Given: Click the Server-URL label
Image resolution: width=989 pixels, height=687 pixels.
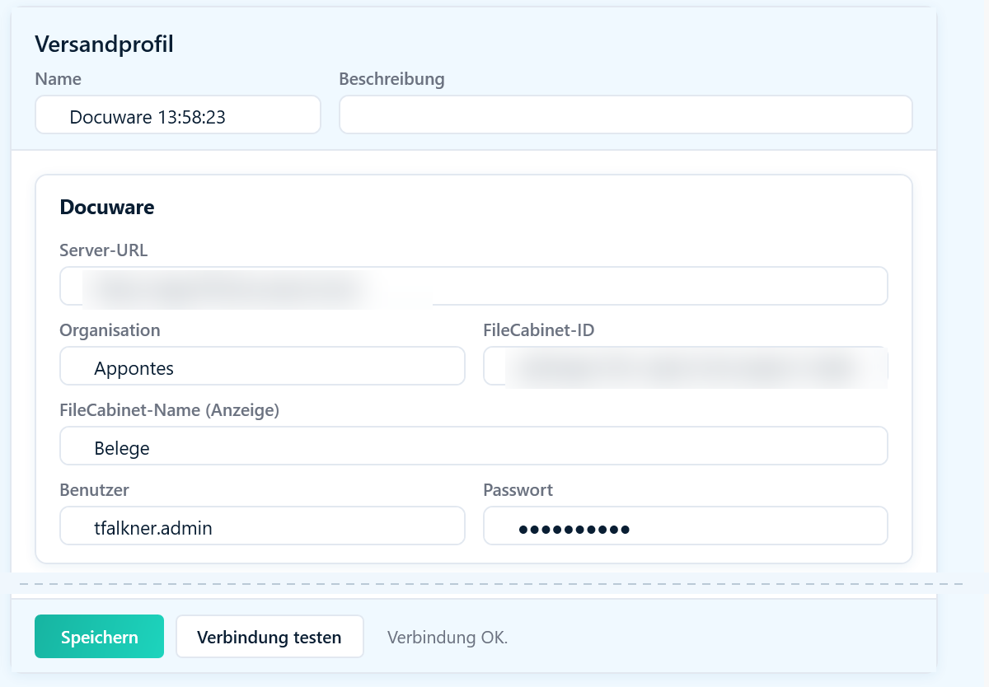Looking at the screenshot, I should (x=104, y=250).
